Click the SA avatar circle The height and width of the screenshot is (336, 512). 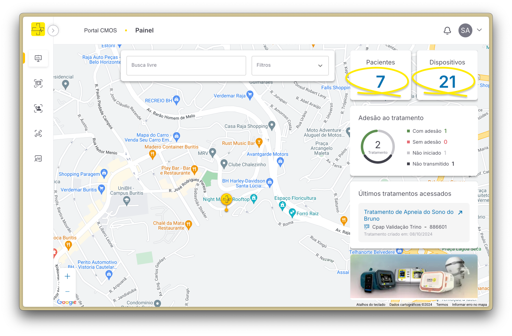[x=465, y=30]
